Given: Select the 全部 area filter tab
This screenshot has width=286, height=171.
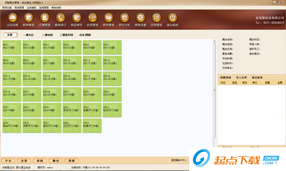Looking at the screenshot, I should (10, 35).
